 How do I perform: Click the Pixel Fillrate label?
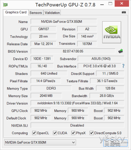19,81
